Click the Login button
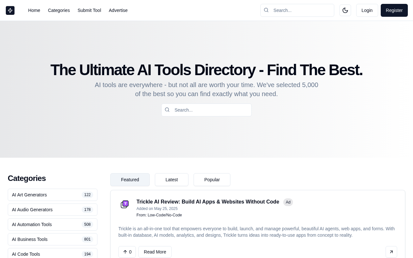413x258 pixels. pyautogui.click(x=367, y=10)
